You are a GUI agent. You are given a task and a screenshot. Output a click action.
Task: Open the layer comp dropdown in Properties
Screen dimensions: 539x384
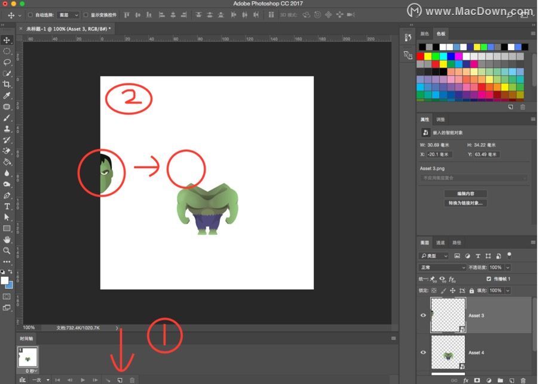click(x=473, y=178)
